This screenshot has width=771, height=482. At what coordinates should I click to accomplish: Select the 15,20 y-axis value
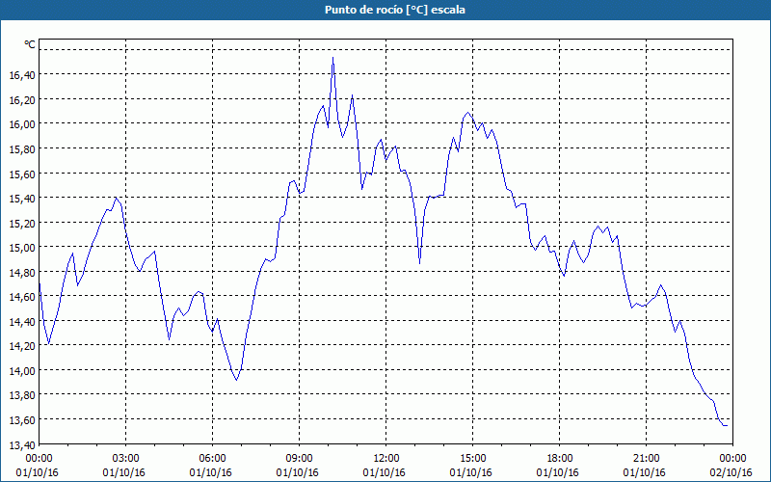pyautogui.click(x=22, y=223)
